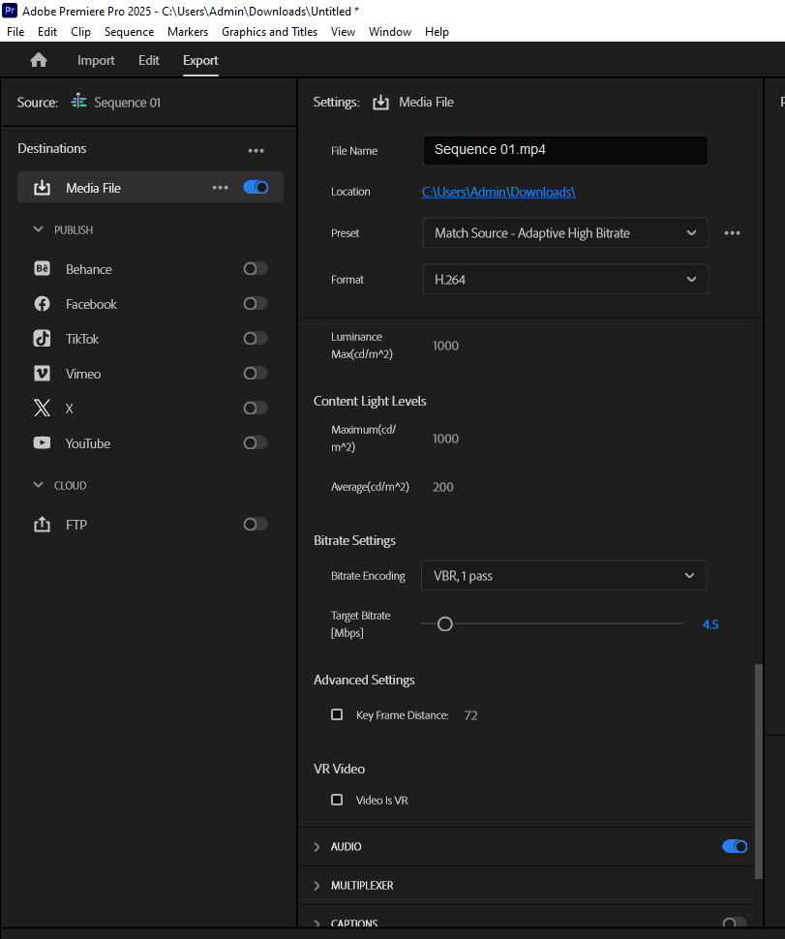The height and width of the screenshot is (939, 785).
Task: Collapse the PUBLISH section
Action: coord(39,229)
